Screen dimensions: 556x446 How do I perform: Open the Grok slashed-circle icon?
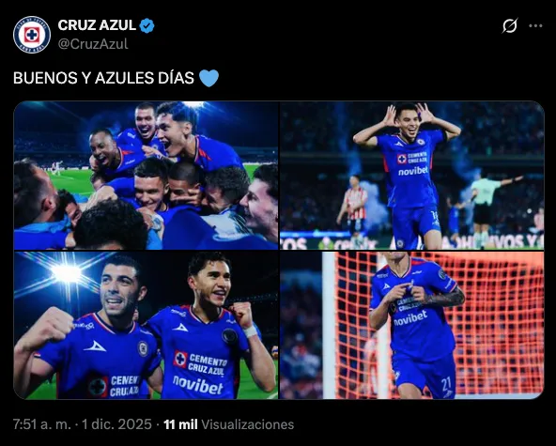510,25
